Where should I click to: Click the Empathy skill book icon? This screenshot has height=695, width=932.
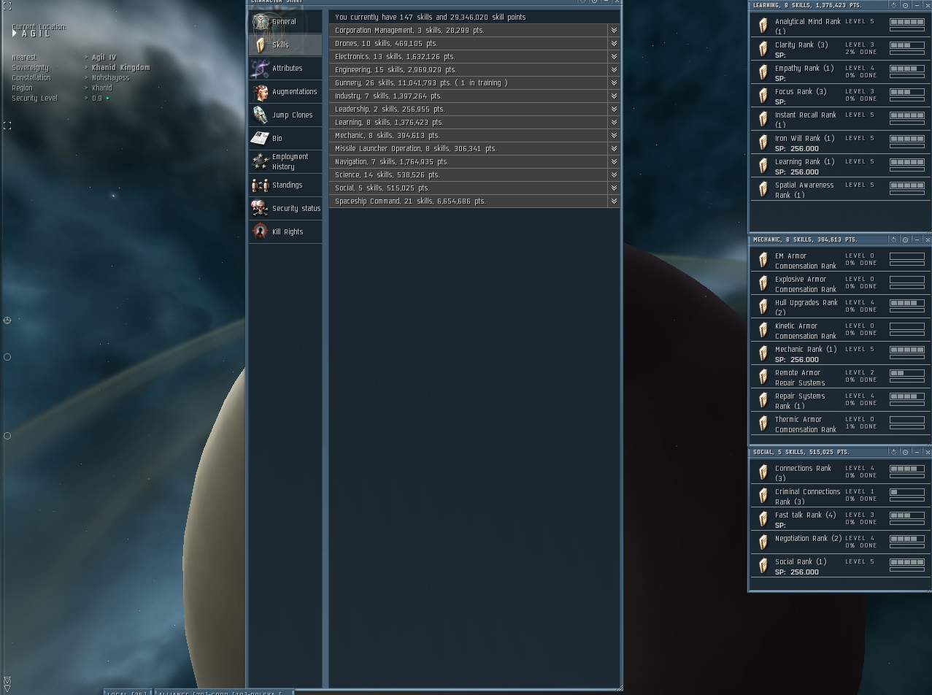tap(763, 72)
